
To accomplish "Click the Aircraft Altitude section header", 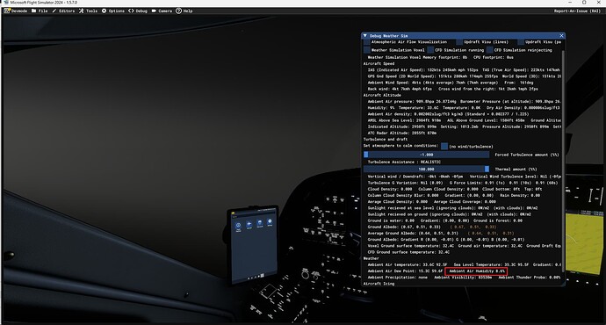I will [382, 95].
